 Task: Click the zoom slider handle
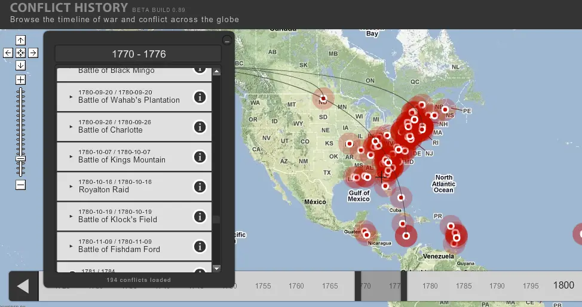coord(20,159)
